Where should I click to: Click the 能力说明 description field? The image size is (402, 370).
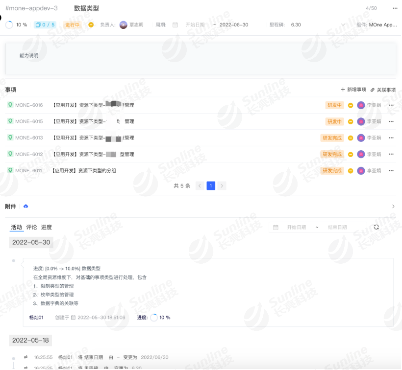point(201,59)
